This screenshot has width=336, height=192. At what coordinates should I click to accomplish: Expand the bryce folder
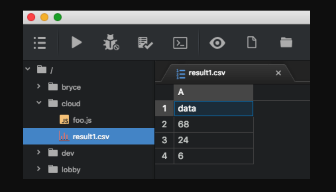coord(39,87)
